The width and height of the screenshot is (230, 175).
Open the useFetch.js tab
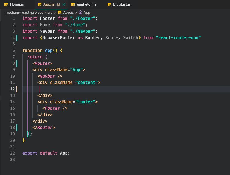[x=86, y=4]
